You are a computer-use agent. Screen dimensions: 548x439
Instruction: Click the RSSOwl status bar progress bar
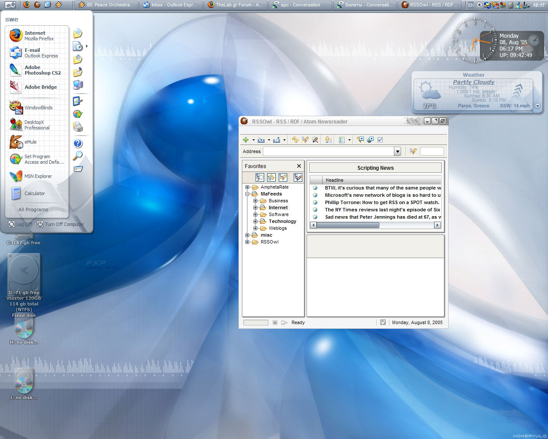(256, 322)
